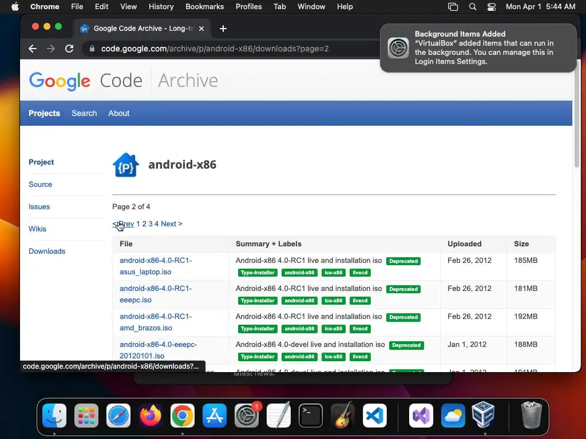Click the android-x86 project house icon
586x439 pixels.
125,165
